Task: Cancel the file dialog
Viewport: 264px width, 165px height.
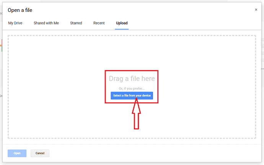Action: 40,153
